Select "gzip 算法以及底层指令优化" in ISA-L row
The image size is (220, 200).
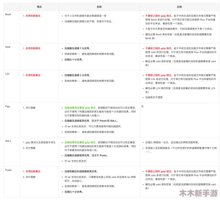(40, 142)
